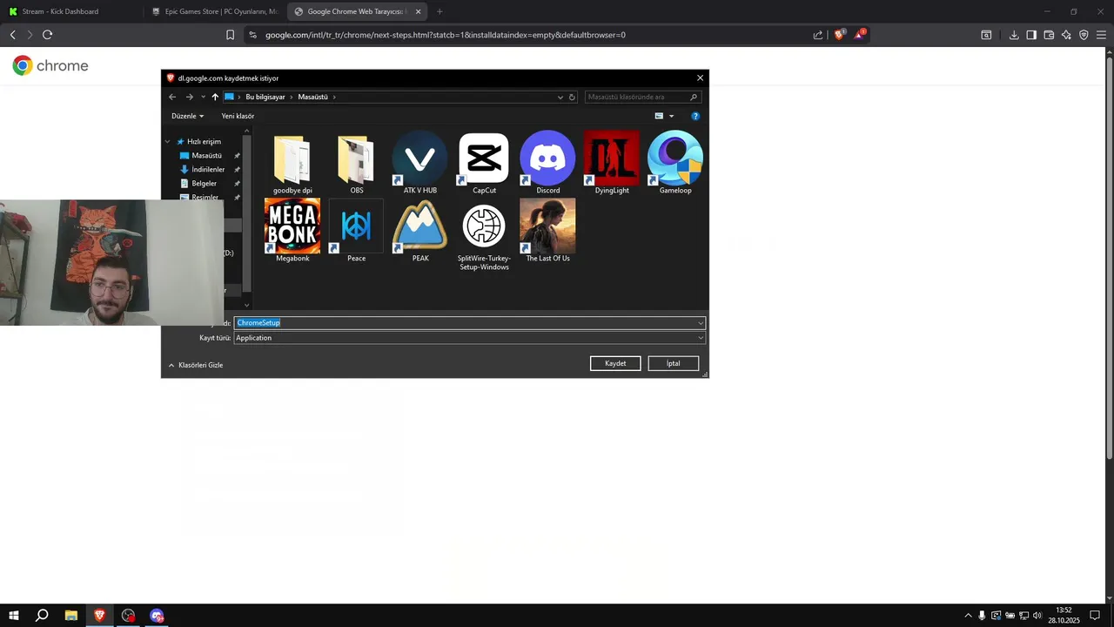Screen dimensions: 1114x627
Task: Select the Gameloop shortcut
Action: pos(675,164)
